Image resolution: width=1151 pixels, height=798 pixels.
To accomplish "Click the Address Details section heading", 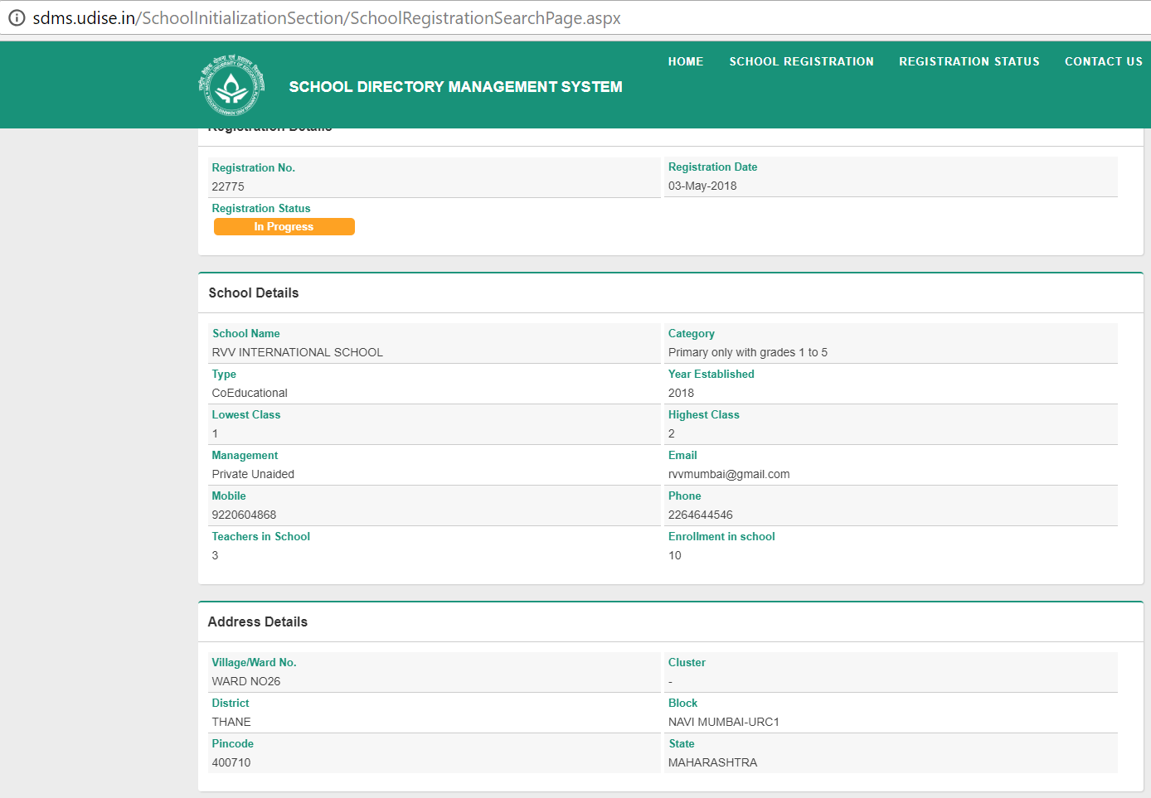I will 258,621.
